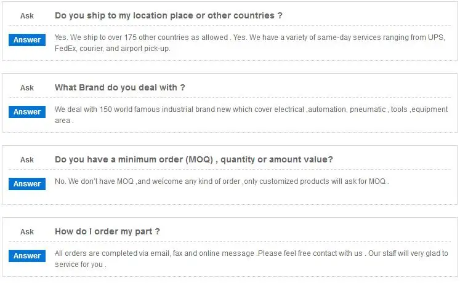Image resolution: width=460 pixels, height=283 pixels.
Task: Click the word 'area .' under brands answer
Action: (64, 121)
